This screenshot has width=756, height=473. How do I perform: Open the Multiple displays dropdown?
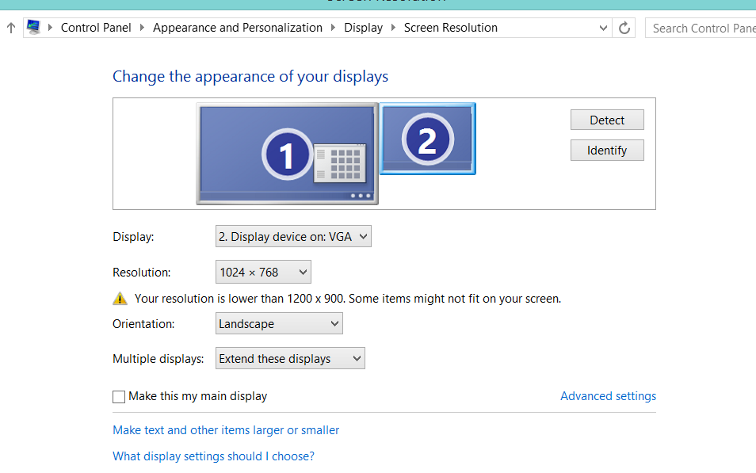click(290, 358)
